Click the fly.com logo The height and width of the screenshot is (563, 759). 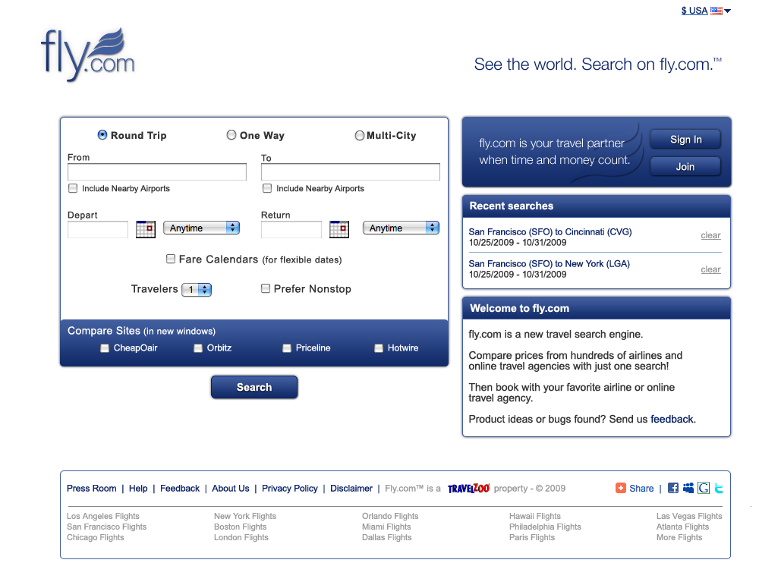[x=88, y=54]
